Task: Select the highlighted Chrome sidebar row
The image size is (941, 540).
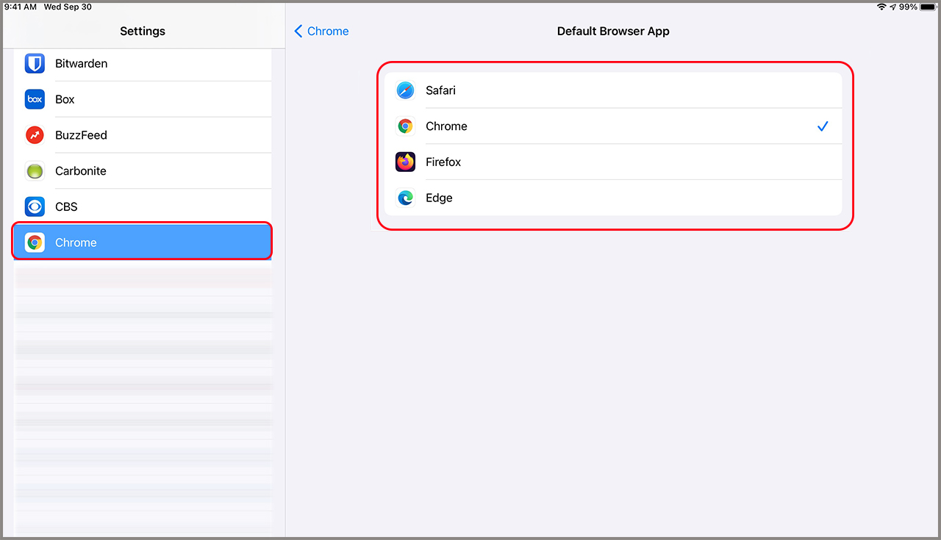Action: (147, 242)
